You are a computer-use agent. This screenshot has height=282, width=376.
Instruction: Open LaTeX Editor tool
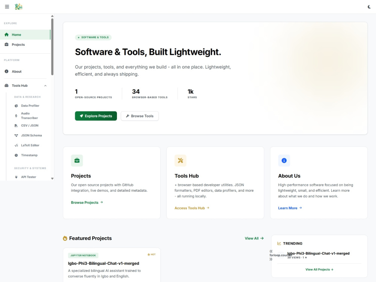(30, 145)
